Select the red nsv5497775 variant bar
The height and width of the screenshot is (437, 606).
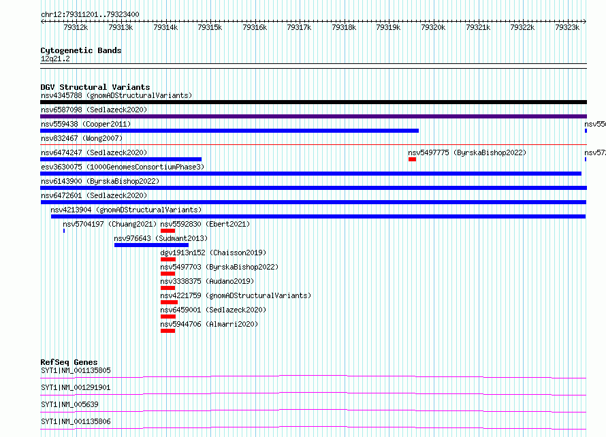tap(413, 159)
